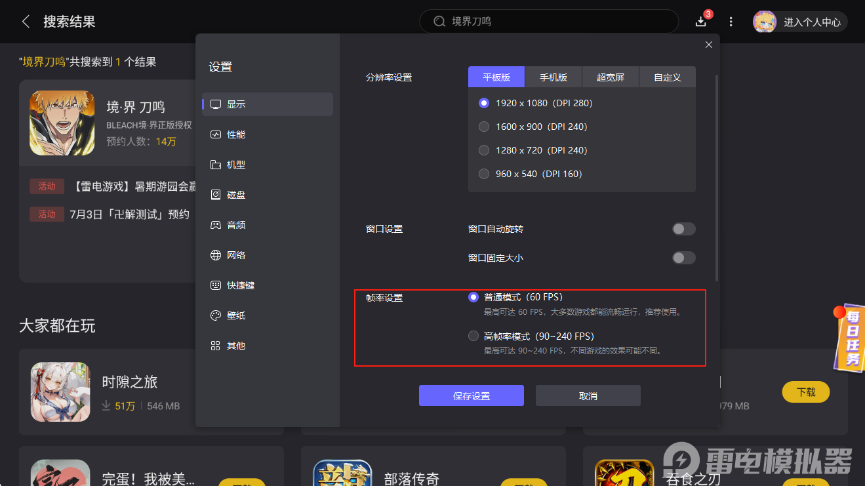Click the 网络 globe icon
This screenshot has height=486, width=865.
[x=216, y=255]
